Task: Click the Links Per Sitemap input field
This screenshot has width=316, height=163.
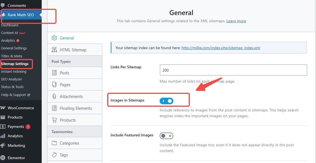Action: [x=233, y=70]
